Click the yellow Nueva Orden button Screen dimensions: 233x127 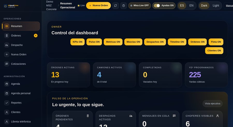(x=98, y=5)
